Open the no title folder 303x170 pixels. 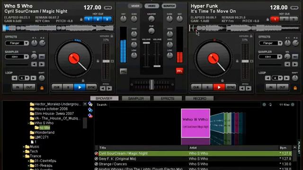click(x=45, y=128)
